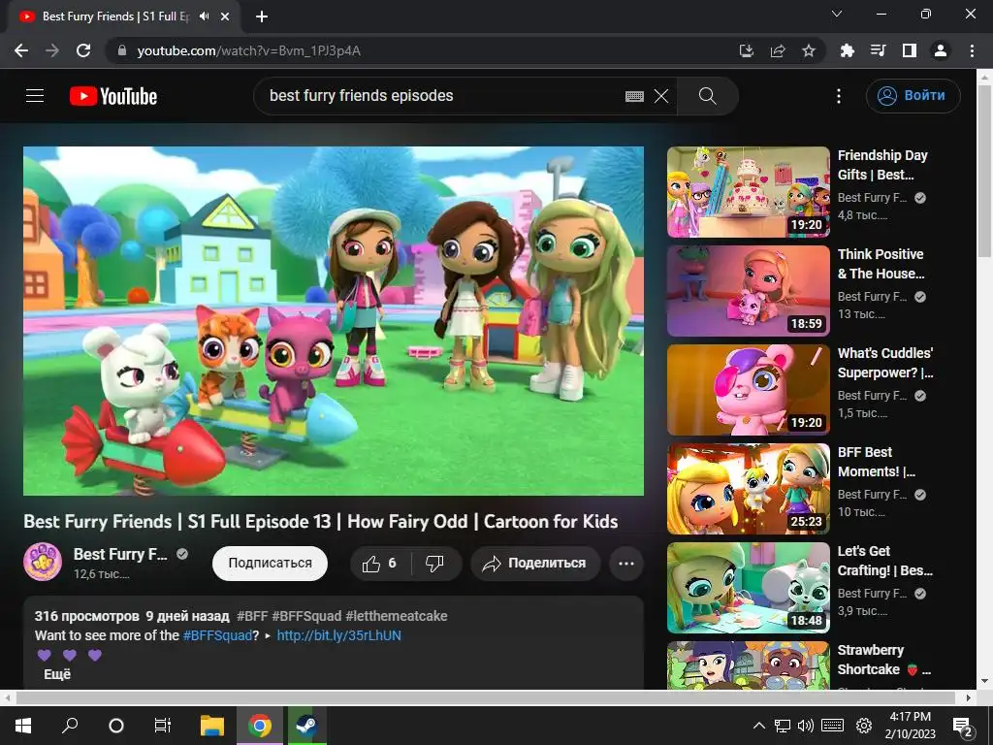Open Let's Get Crafting thumbnail

749,588
